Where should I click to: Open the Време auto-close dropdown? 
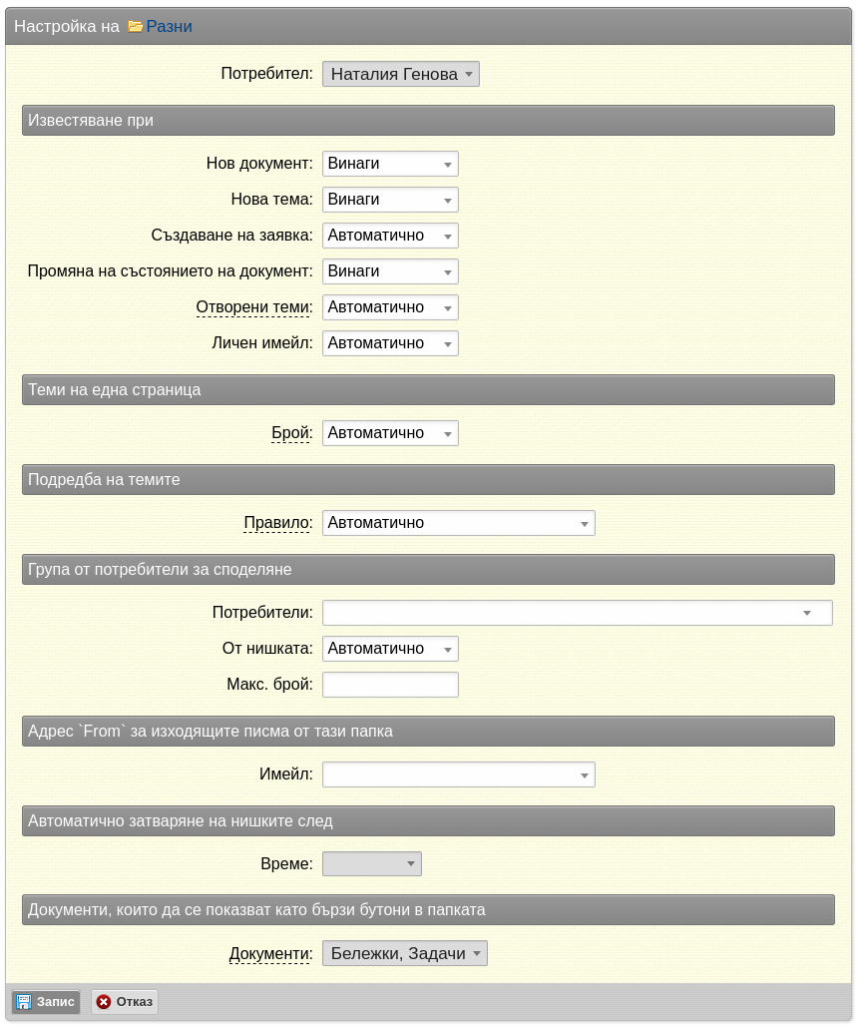coord(372,863)
